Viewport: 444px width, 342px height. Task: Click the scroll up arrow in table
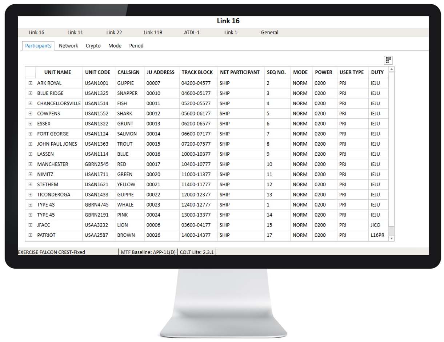392,69
